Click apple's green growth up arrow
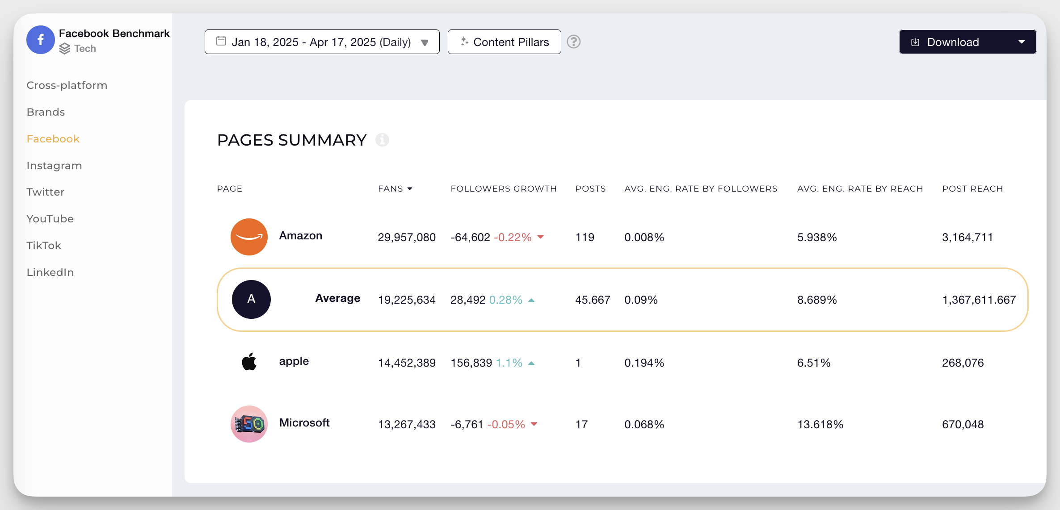The image size is (1060, 510). (x=531, y=363)
